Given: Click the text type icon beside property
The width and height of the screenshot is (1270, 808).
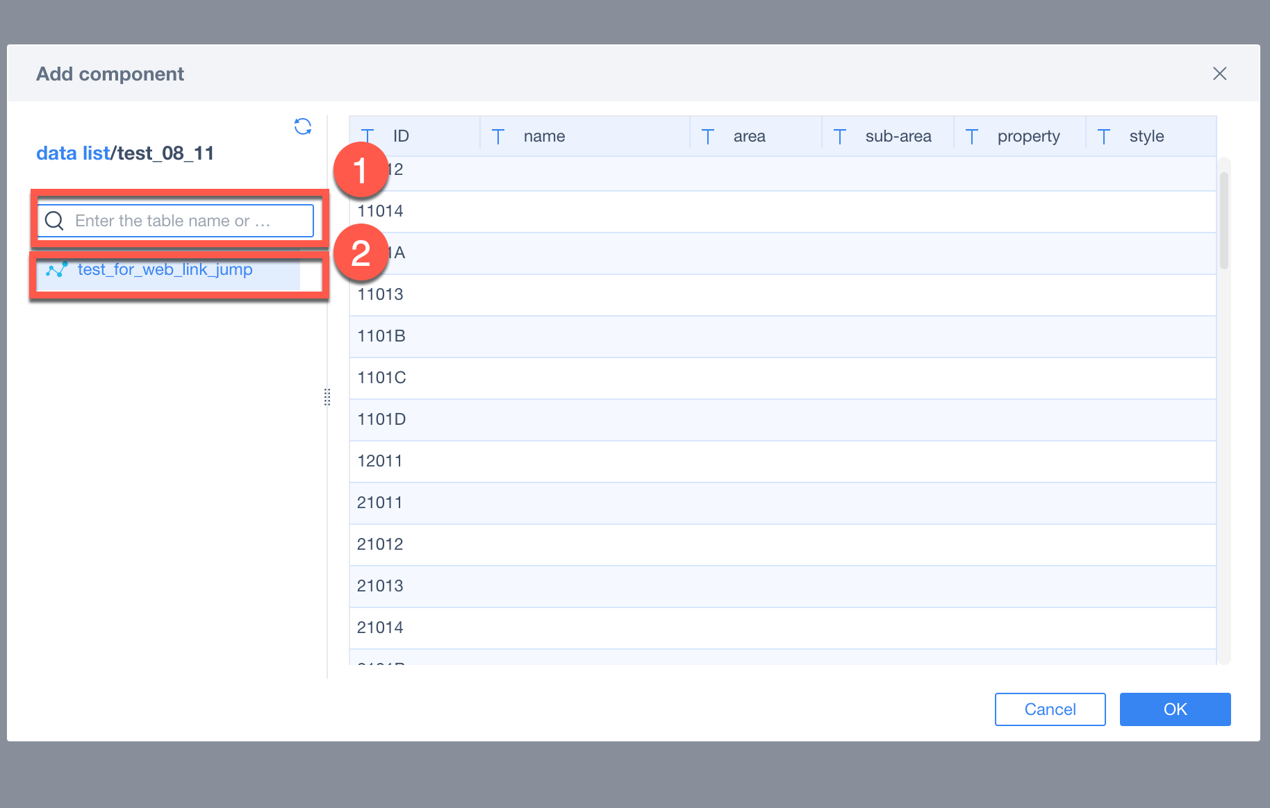Looking at the screenshot, I should [972, 136].
